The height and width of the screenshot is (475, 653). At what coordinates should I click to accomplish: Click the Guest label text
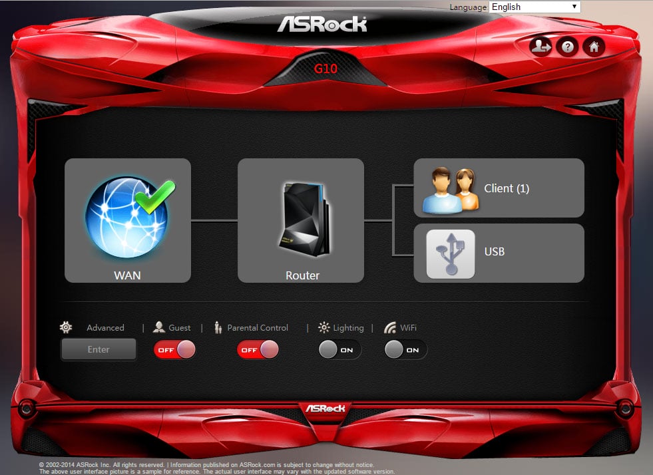[180, 327]
